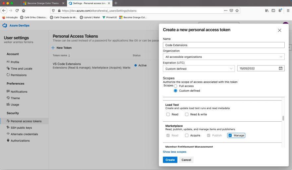This screenshot has height=170, width=292.
Task: Open Usage preferences
Action: tap(15, 105)
